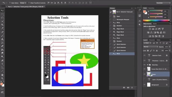Create new snapshot camera icon in History
The image size is (172, 97).
tap(128, 88)
